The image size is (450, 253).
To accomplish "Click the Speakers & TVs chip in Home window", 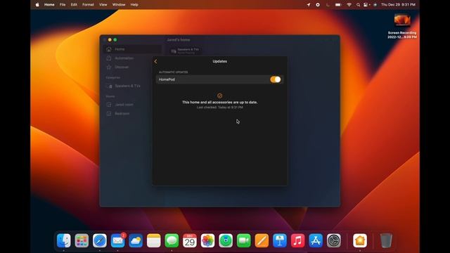I will click(185, 51).
